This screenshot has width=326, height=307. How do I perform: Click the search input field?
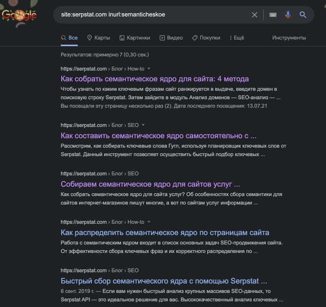[x=154, y=15]
